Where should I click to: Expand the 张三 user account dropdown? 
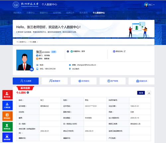(x=149, y=5)
